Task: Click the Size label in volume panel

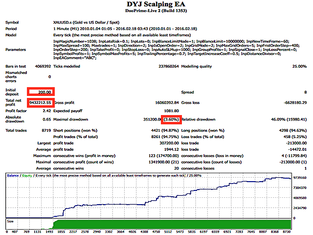Action: pyautogui.click(x=10, y=221)
